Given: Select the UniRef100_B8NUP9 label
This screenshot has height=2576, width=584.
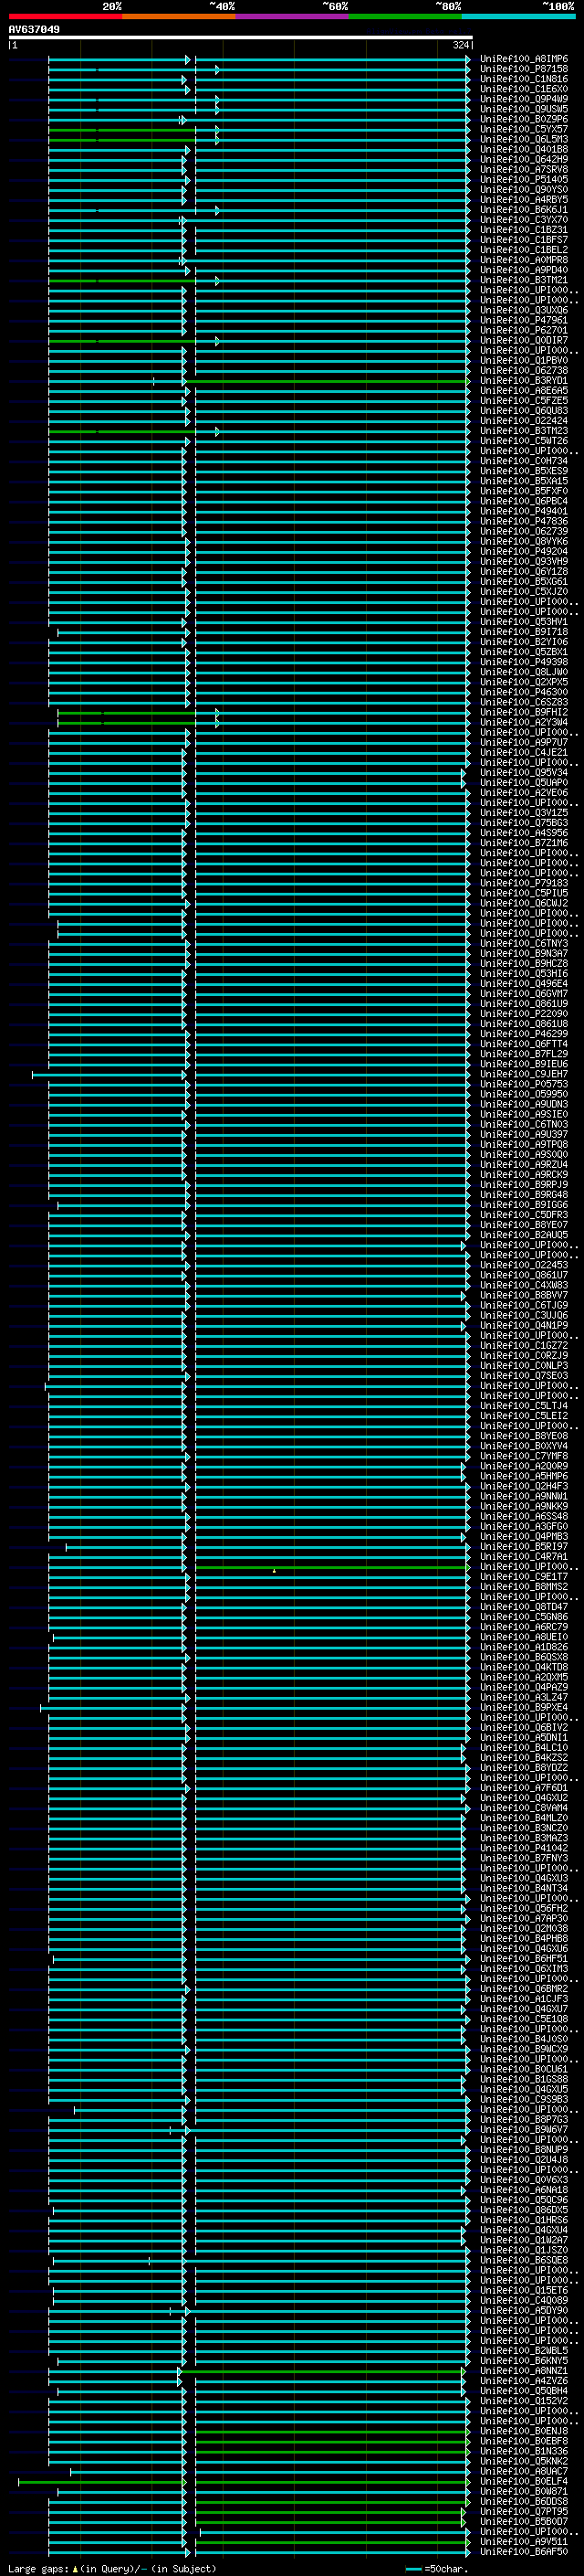Looking at the screenshot, I should 524,2149.
